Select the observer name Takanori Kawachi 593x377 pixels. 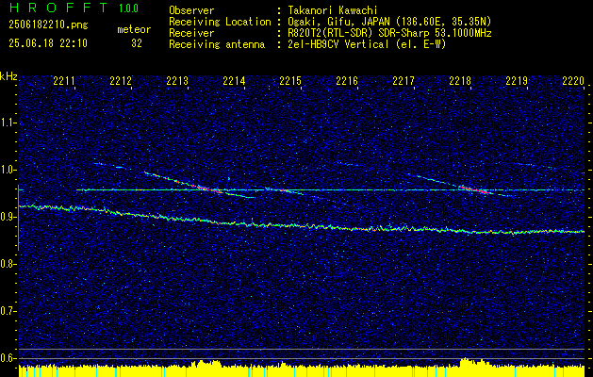[x=331, y=10]
